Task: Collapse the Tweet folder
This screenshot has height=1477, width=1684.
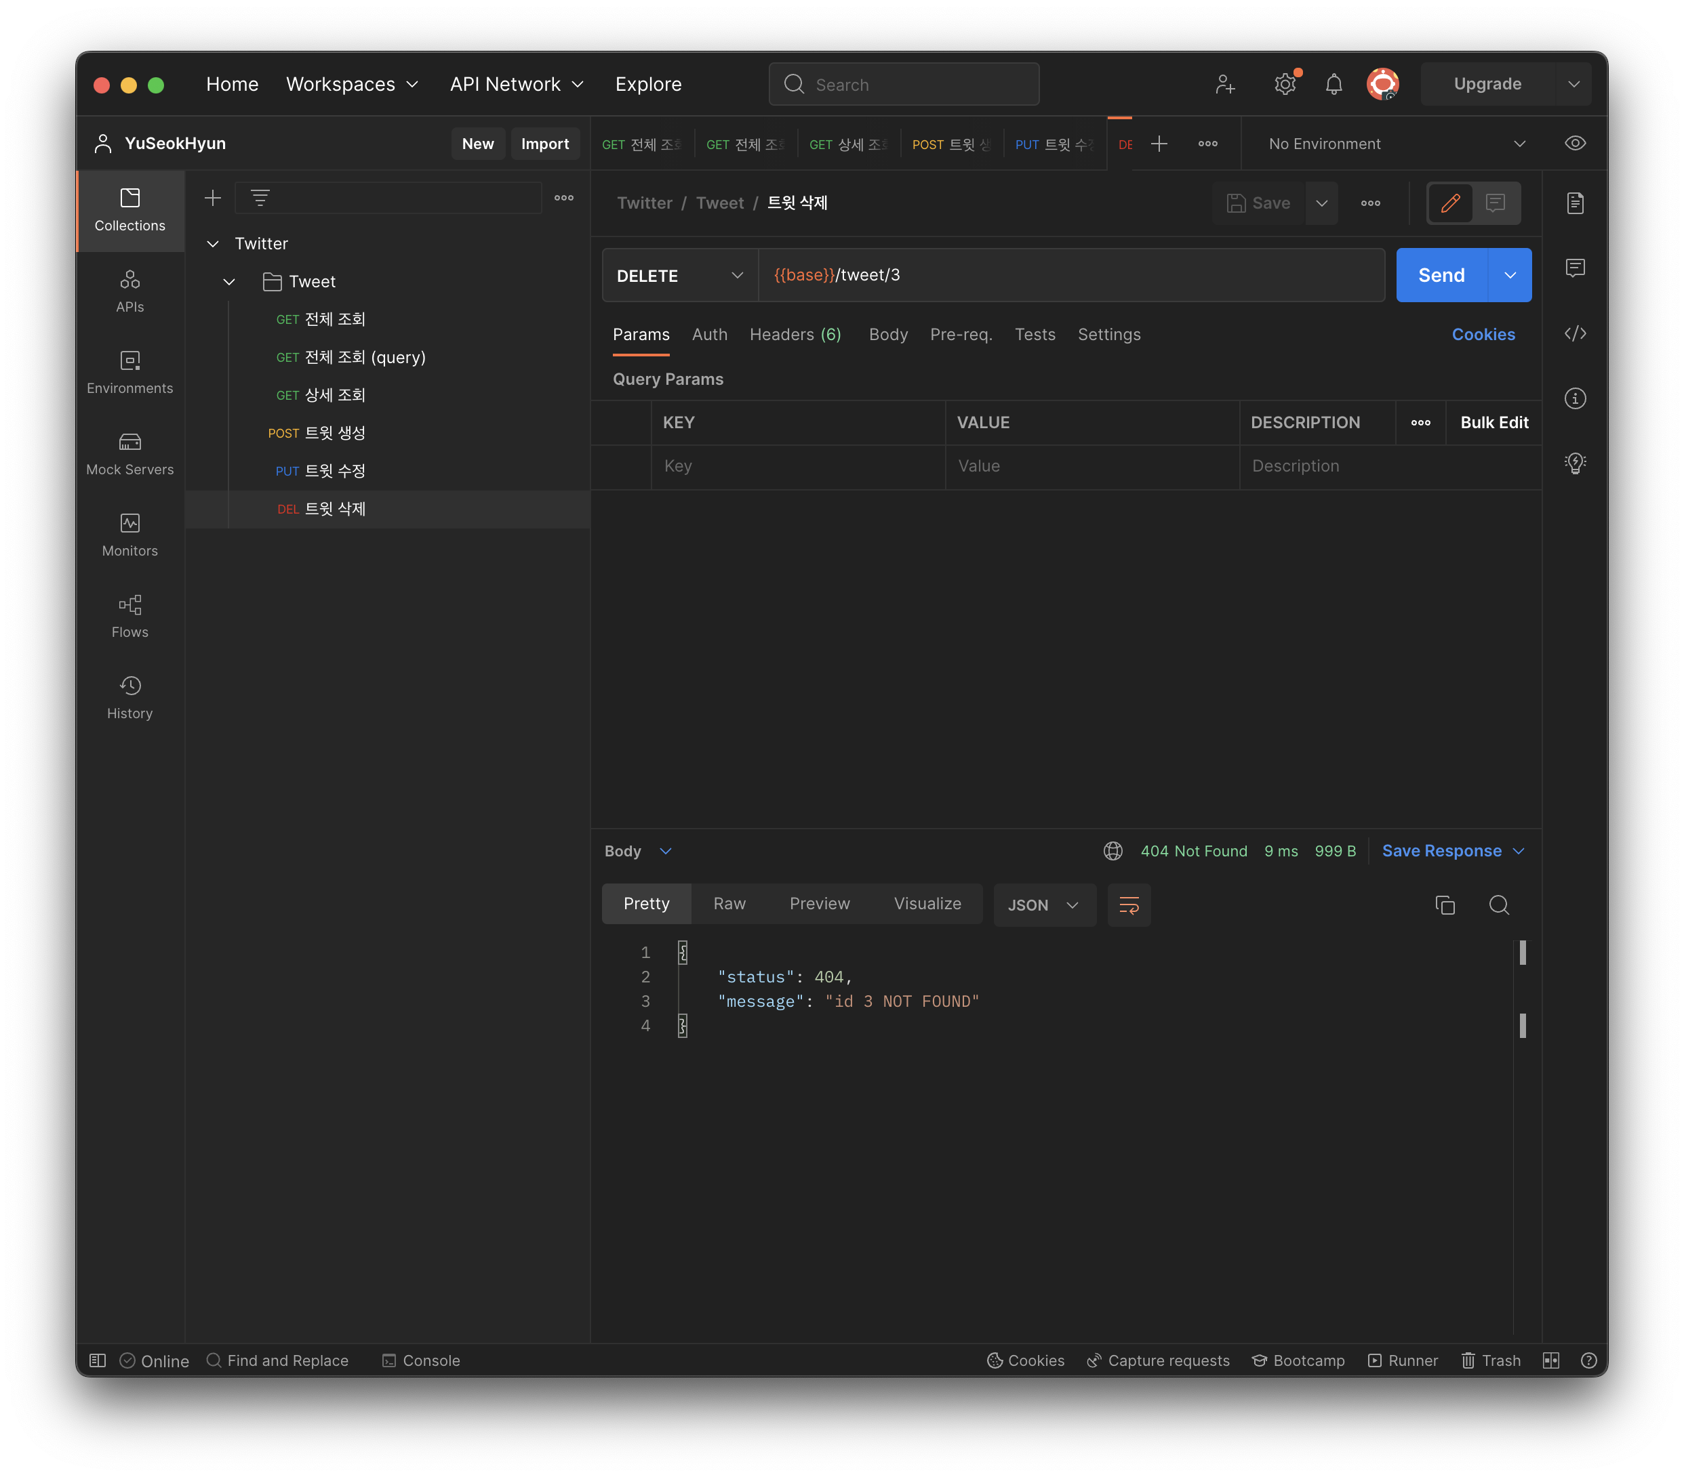Action: [229, 282]
